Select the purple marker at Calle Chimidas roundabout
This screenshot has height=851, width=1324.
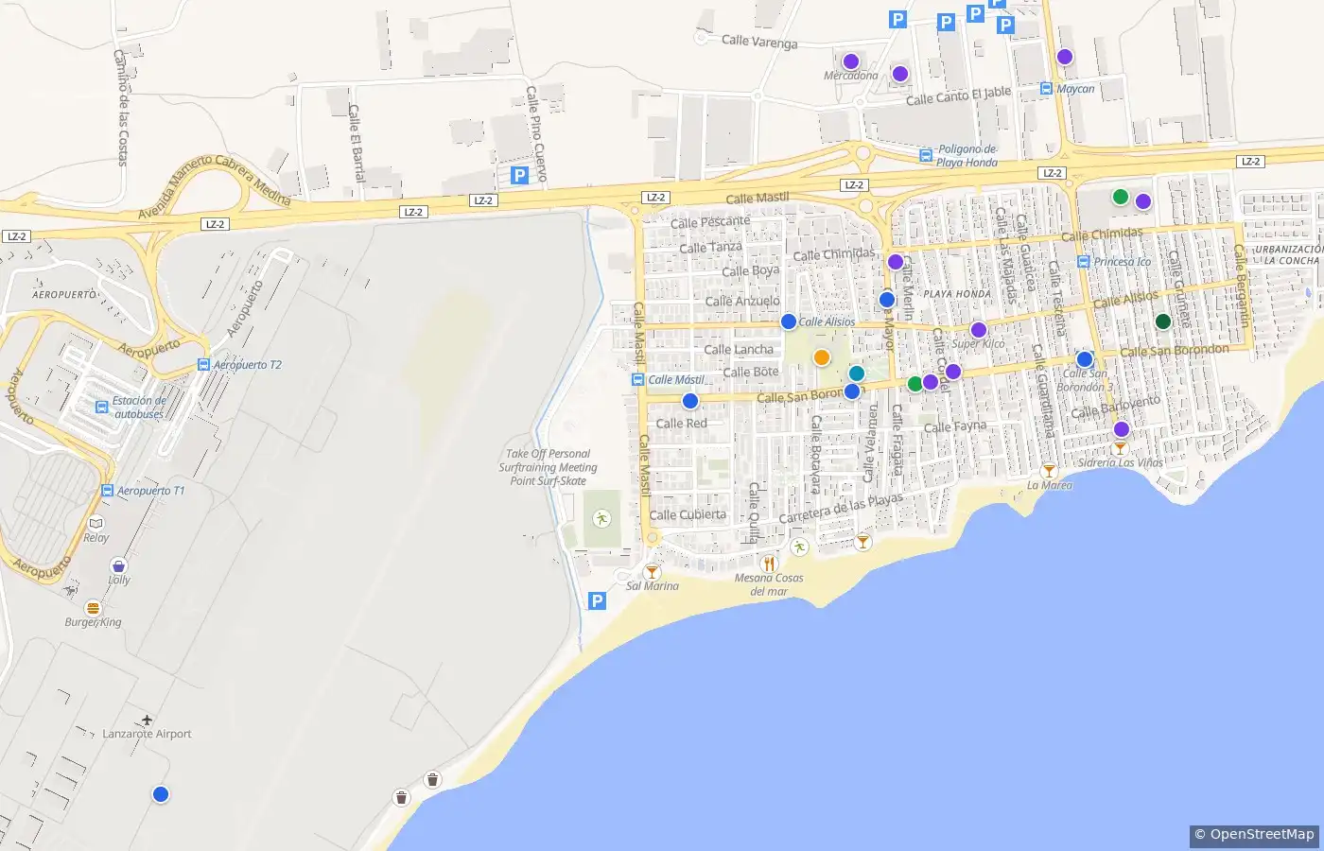896,262
